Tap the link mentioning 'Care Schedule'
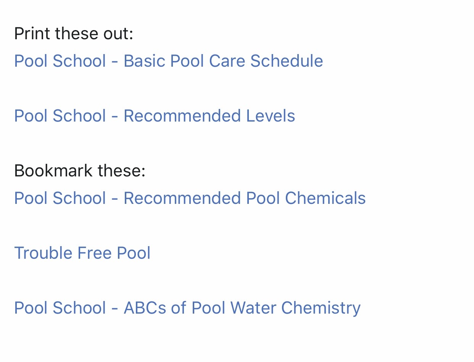 (x=168, y=61)
